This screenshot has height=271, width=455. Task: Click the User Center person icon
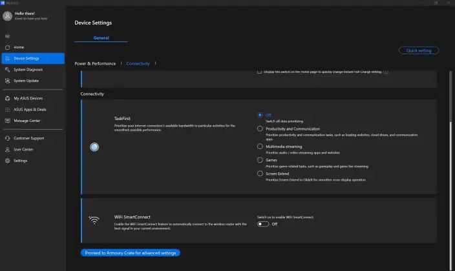[8, 150]
